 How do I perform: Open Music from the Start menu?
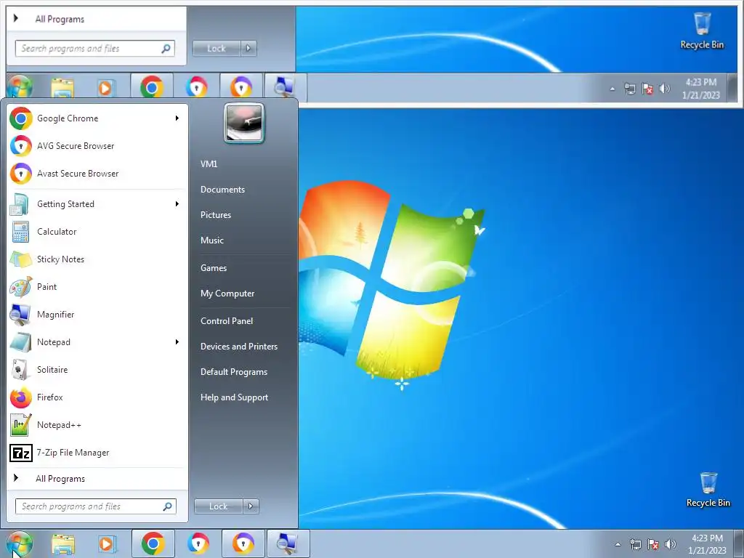212,240
